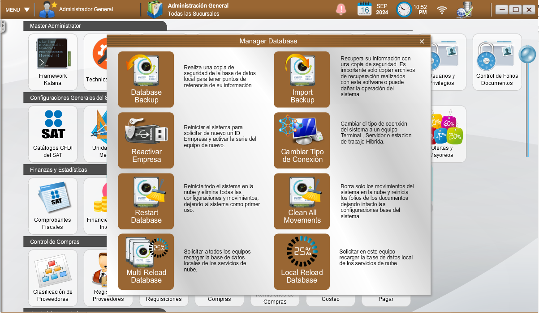Open Comprobantes Fiscales module
Image resolution: width=539 pixels, height=313 pixels.
[x=53, y=206]
